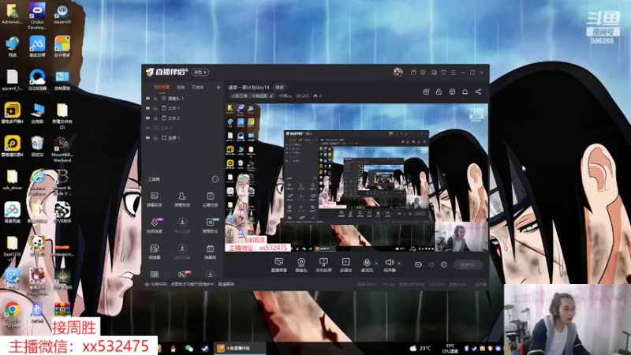This screenshot has height=355, width=631.
Task: Select the Mount&Blade Warband desktop icon
Action: [62, 149]
